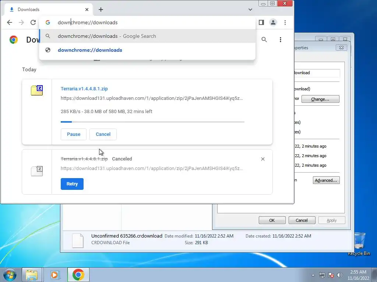Screen dimensions: 377x282
Task: Open Chrome side panel icon
Action: tap(261, 22)
